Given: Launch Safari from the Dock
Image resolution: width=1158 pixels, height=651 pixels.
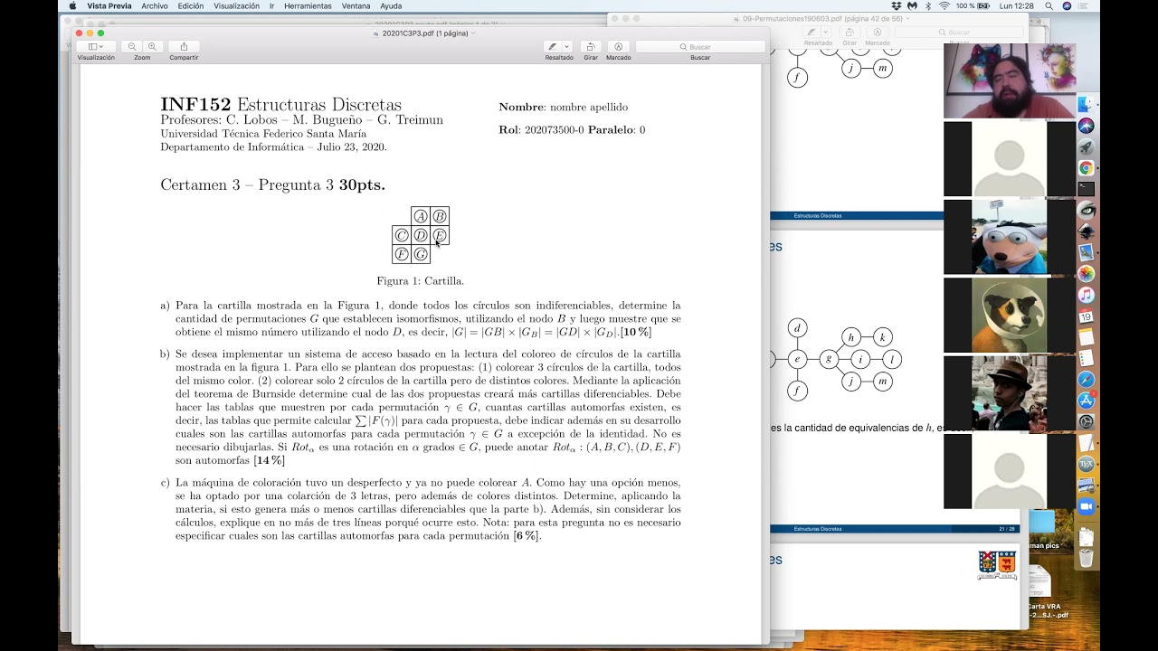Looking at the screenshot, I should point(1087,380).
